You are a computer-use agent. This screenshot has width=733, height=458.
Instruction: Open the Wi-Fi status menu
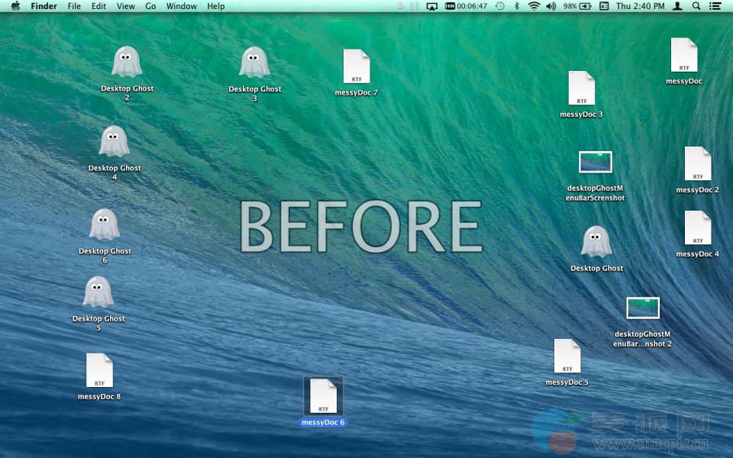[533, 6]
